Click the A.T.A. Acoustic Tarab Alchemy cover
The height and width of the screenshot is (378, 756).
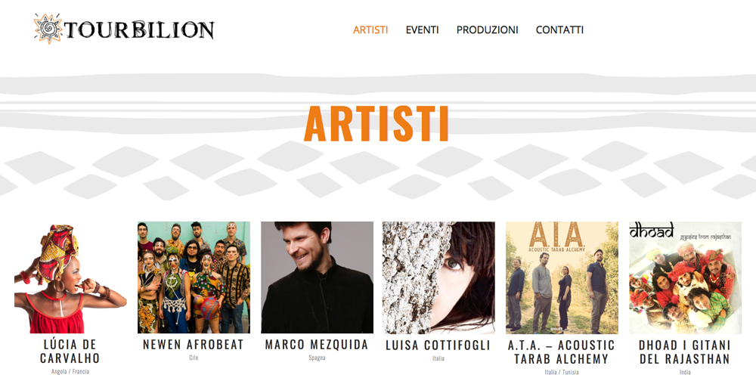click(x=562, y=277)
